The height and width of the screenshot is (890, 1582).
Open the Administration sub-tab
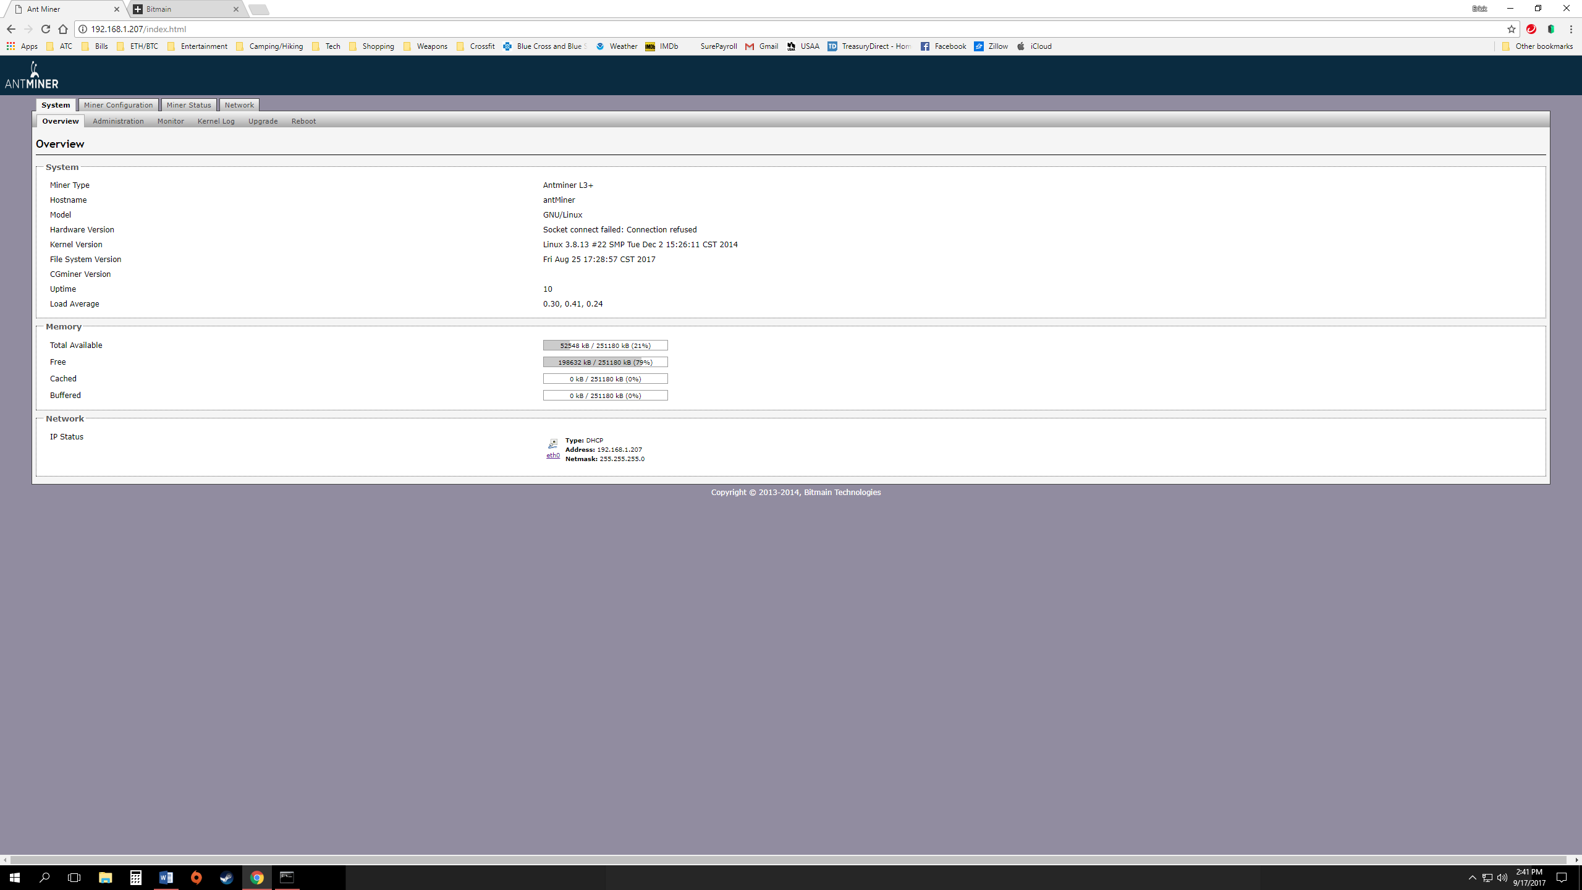118,121
